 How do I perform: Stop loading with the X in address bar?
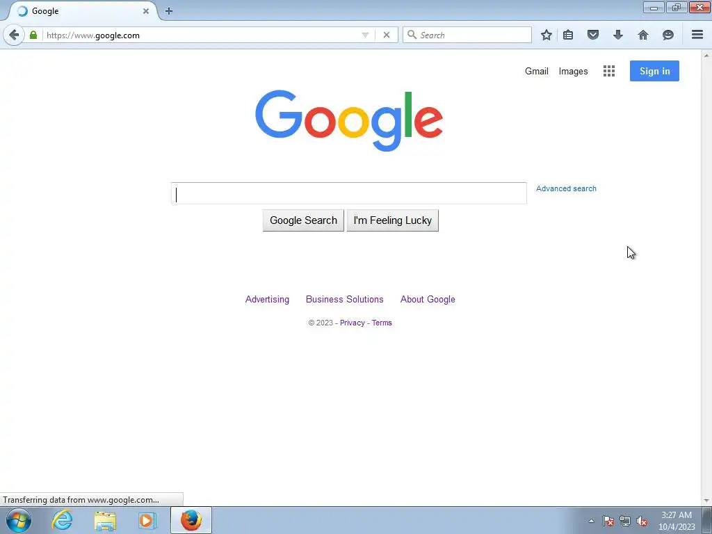click(387, 35)
